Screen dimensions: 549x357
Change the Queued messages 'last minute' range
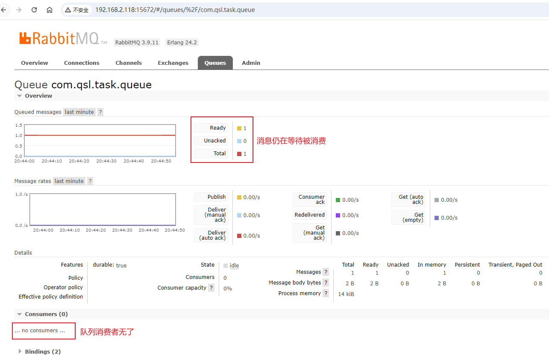79,112
